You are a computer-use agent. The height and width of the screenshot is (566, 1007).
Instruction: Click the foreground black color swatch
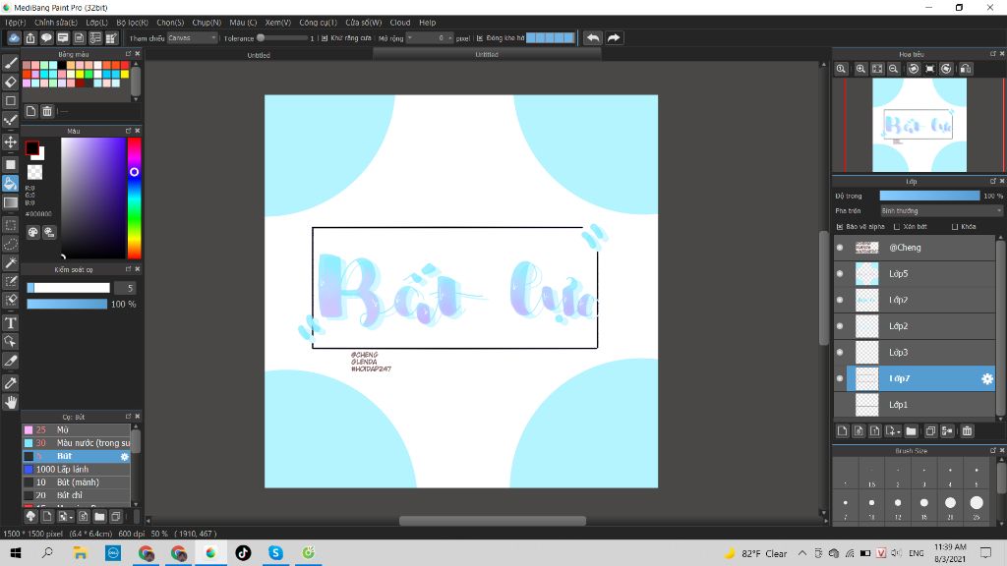pyautogui.click(x=31, y=148)
